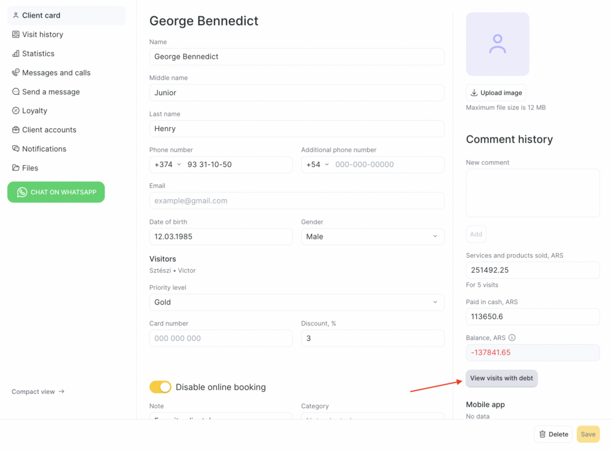The image size is (612, 453).
Task: Click the Visit history sidebar icon
Action: (x=16, y=35)
